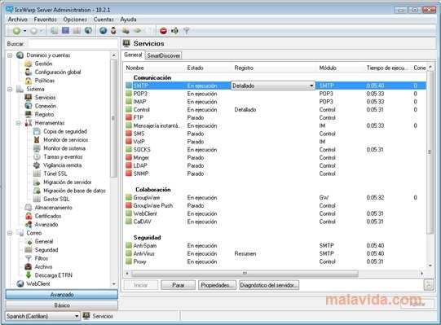441x325 pixels.
Task: Open the Favoritos menu
Action: (46, 20)
